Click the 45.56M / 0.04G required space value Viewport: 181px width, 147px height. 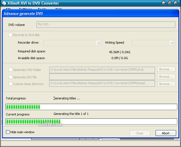point(120,52)
